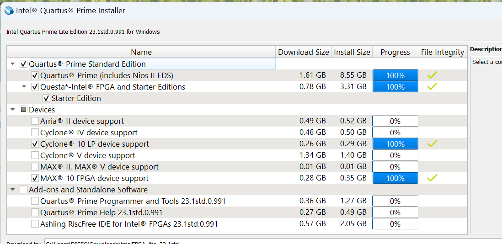Click the Quartus Prime Installer app icon
The width and height of the screenshot is (502, 244).
coord(9,11)
